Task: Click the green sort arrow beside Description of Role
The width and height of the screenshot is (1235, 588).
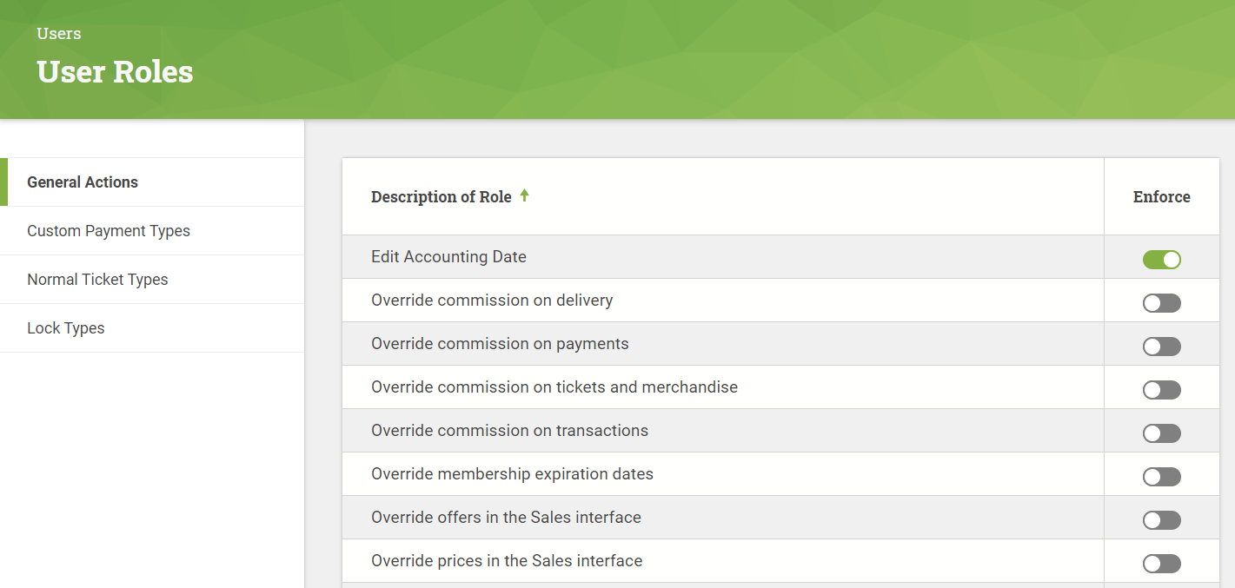Action: tap(524, 195)
